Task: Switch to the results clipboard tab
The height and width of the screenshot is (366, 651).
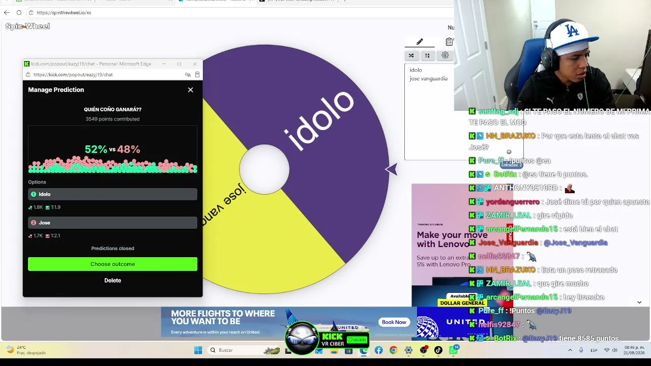Action: pyautogui.click(x=449, y=42)
